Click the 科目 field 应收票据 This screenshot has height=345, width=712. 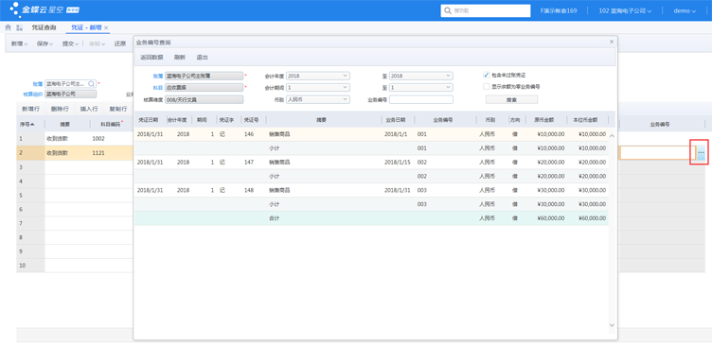204,88
